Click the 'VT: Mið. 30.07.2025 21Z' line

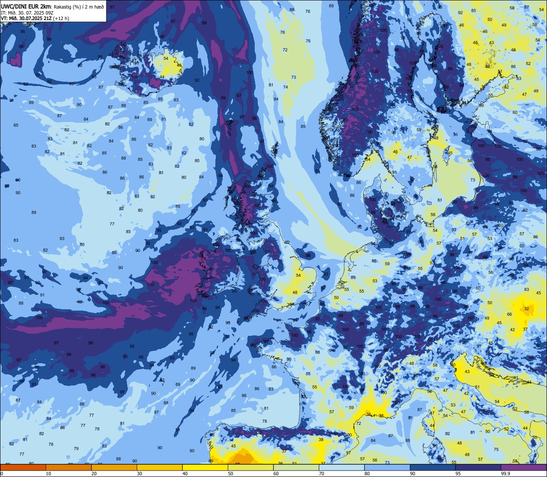tap(26, 18)
